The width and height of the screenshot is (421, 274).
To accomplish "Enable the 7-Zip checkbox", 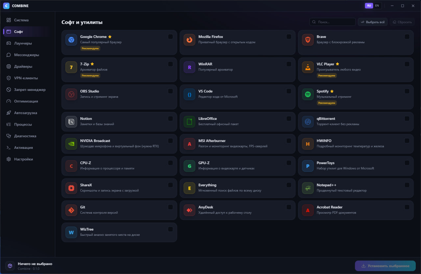I will 170,64.
